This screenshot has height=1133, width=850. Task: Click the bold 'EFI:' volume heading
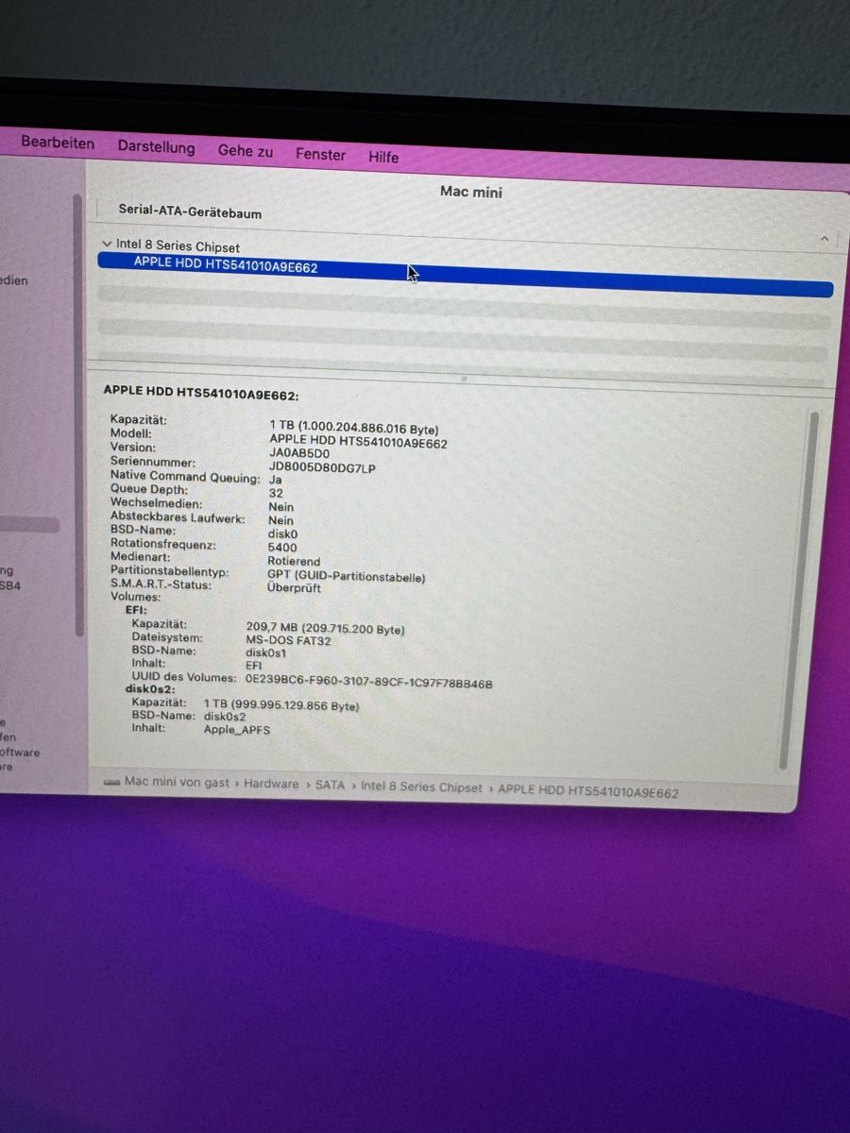(x=136, y=610)
